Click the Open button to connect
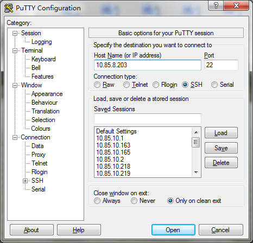This screenshot has height=243, width=253. pos(173,230)
